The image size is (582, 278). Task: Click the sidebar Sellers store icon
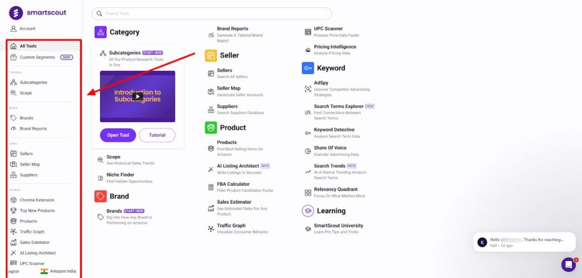point(14,153)
